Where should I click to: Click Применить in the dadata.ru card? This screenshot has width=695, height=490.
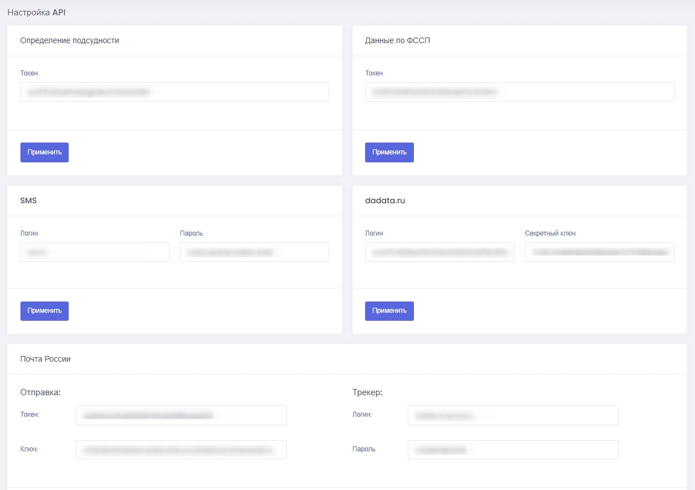coord(389,311)
